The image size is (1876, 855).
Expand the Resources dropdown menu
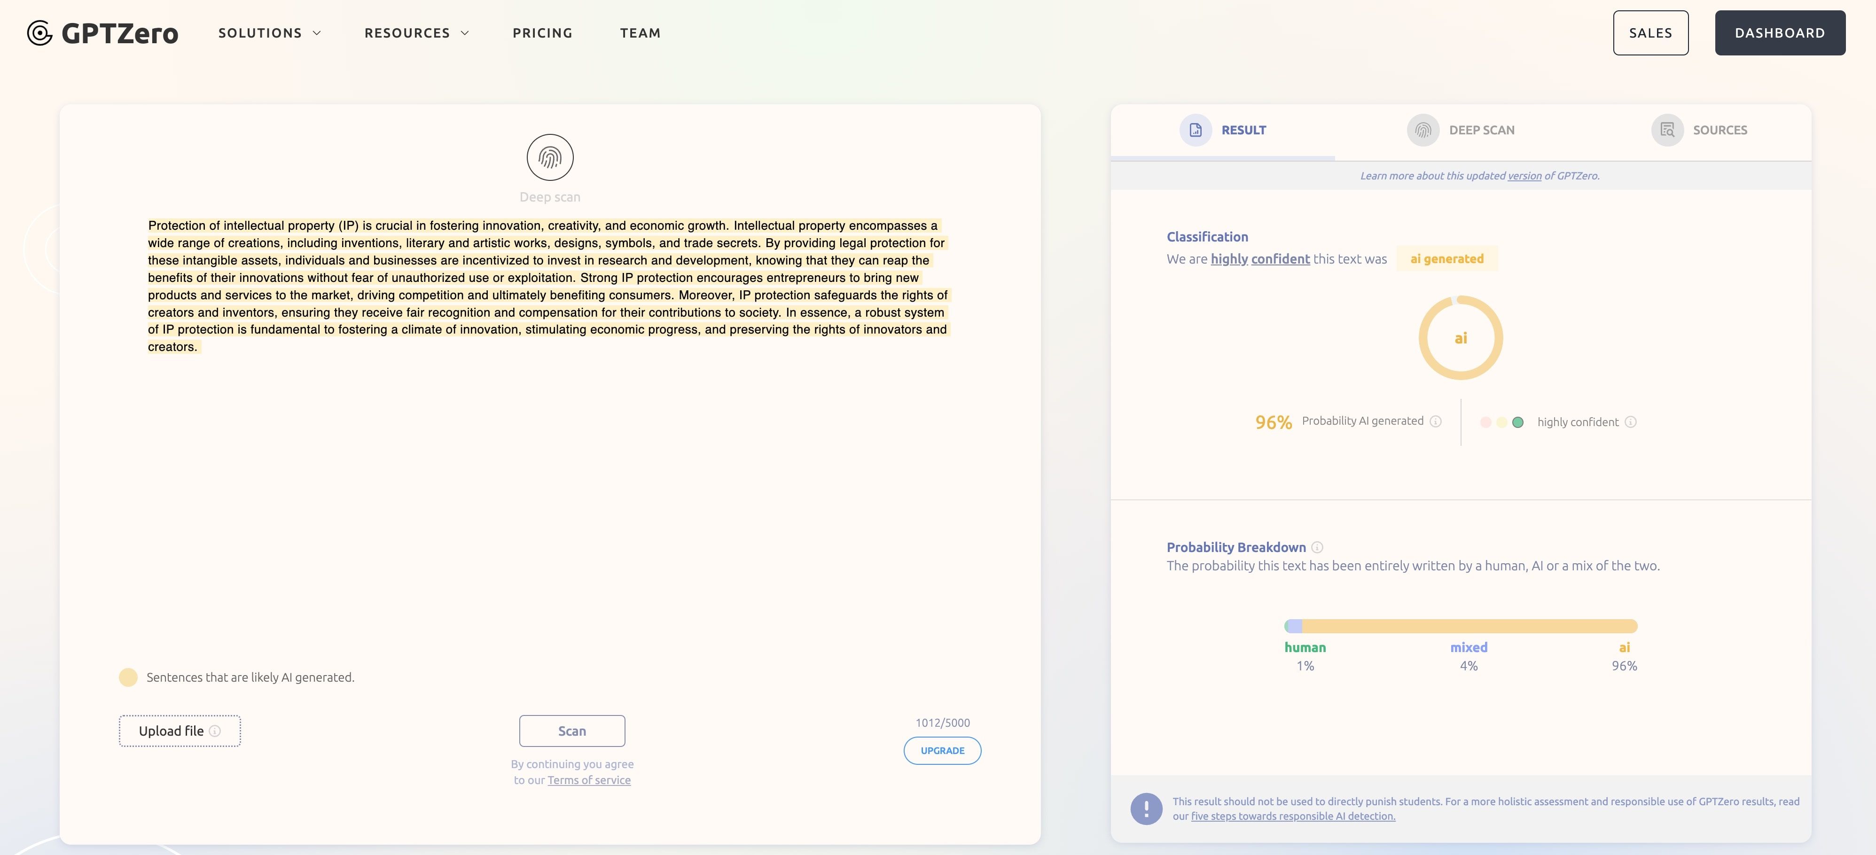tap(416, 33)
